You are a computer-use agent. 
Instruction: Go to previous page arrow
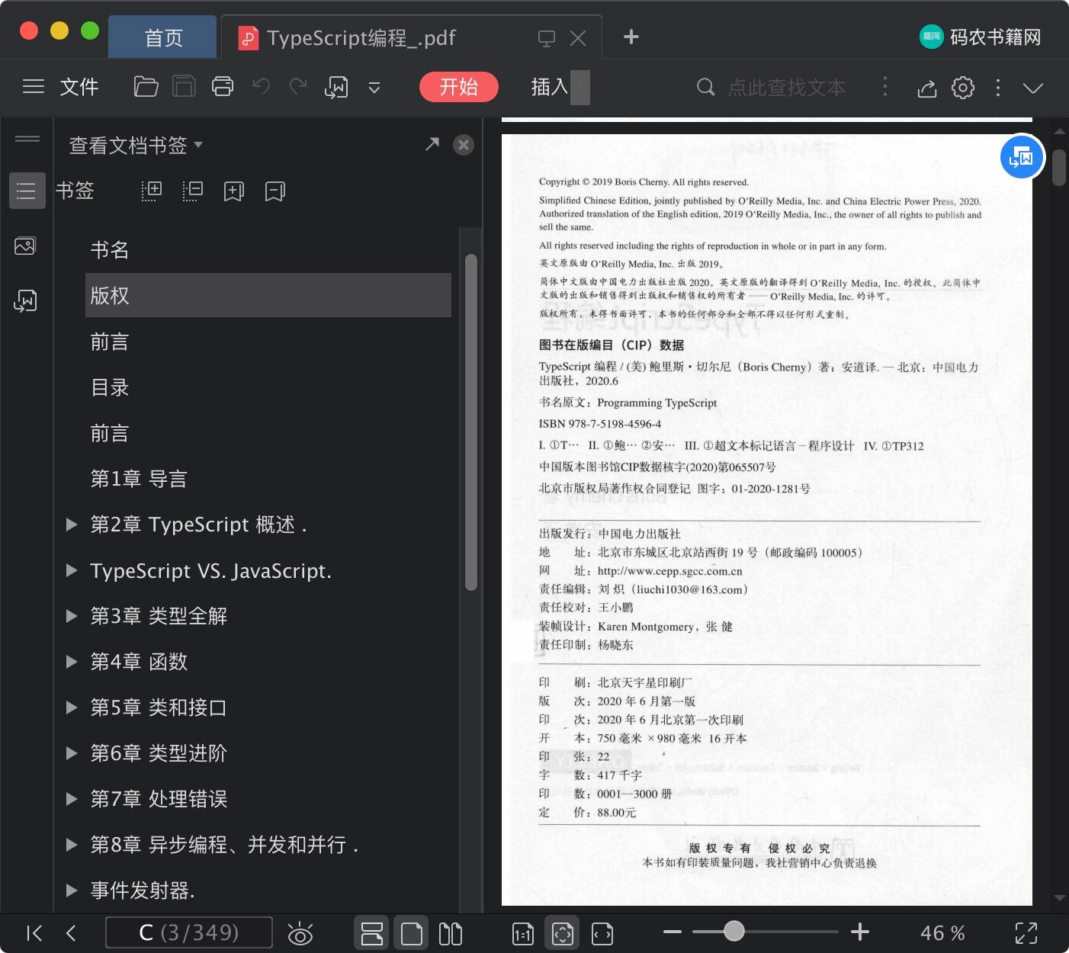coord(71,933)
